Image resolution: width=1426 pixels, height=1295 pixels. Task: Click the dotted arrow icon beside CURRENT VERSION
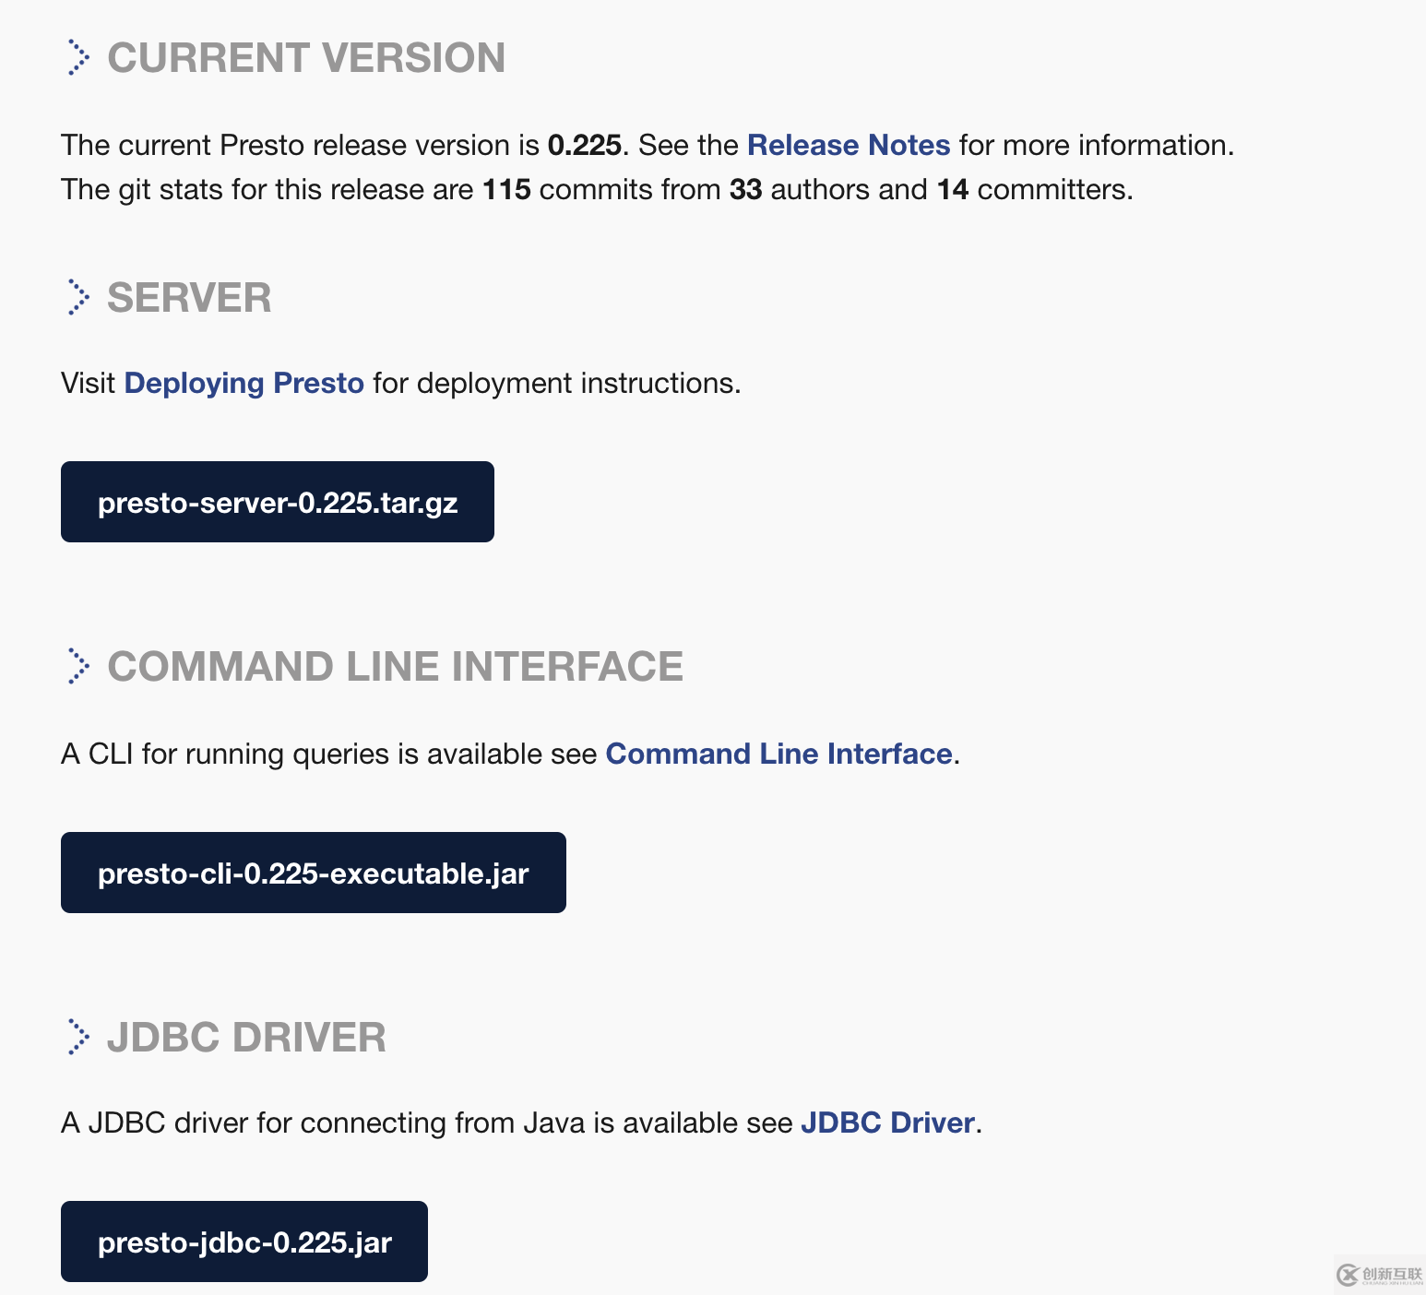coord(78,57)
